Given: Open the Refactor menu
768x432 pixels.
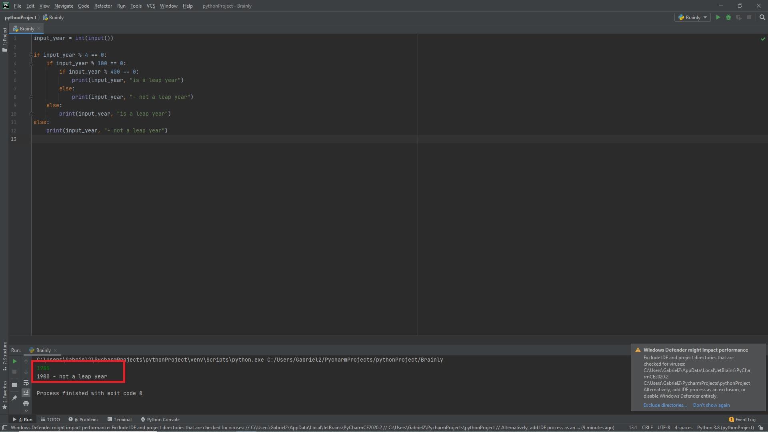Looking at the screenshot, I should click(x=103, y=6).
